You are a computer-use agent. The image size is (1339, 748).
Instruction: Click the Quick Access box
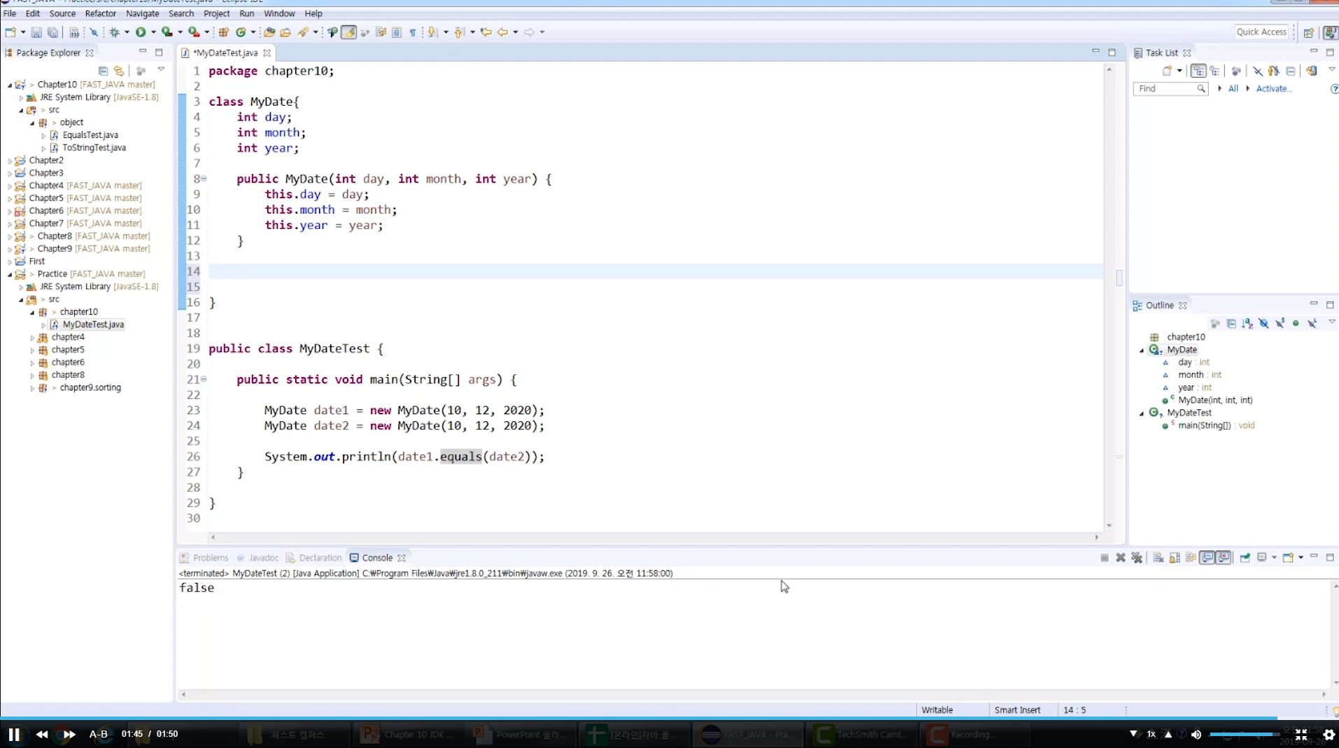(x=1261, y=32)
